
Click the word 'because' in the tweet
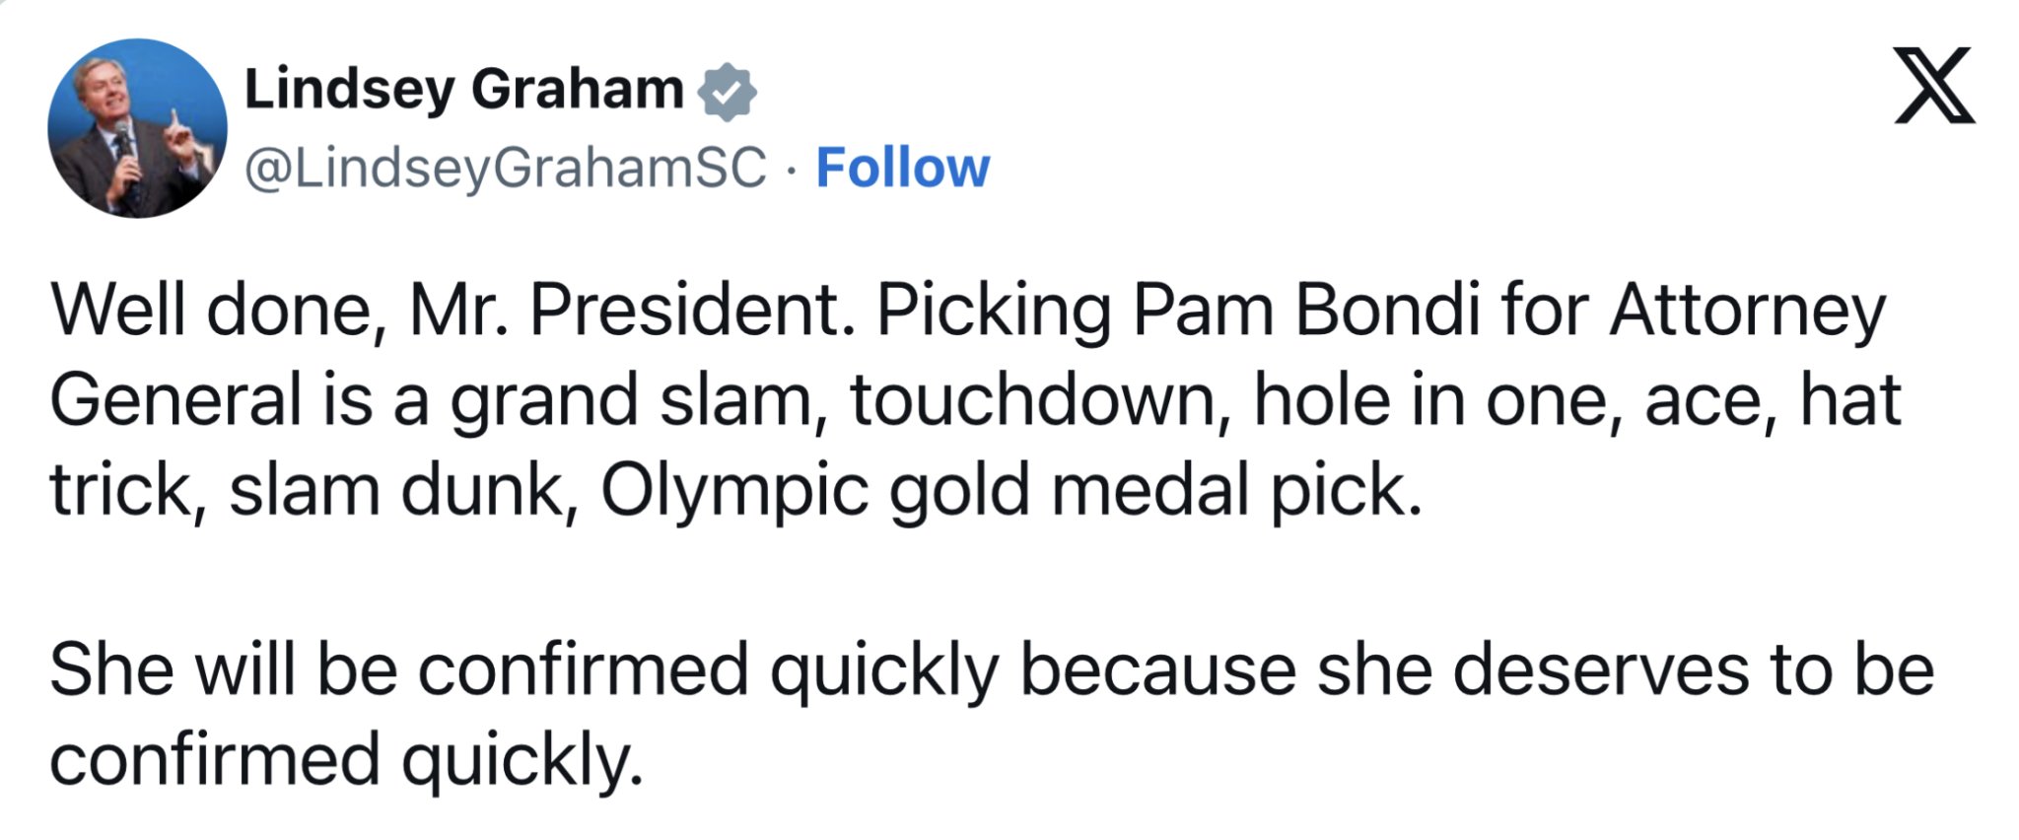[x=1157, y=670]
